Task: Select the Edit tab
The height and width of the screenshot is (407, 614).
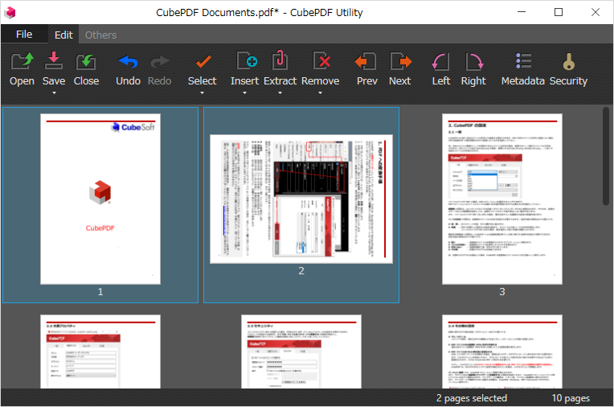Action: pyautogui.click(x=63, y=35)
